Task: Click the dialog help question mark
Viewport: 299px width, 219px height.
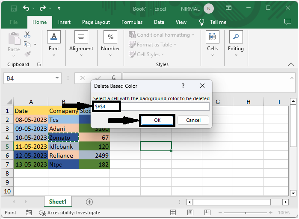Action: click(x=183, y=86)
